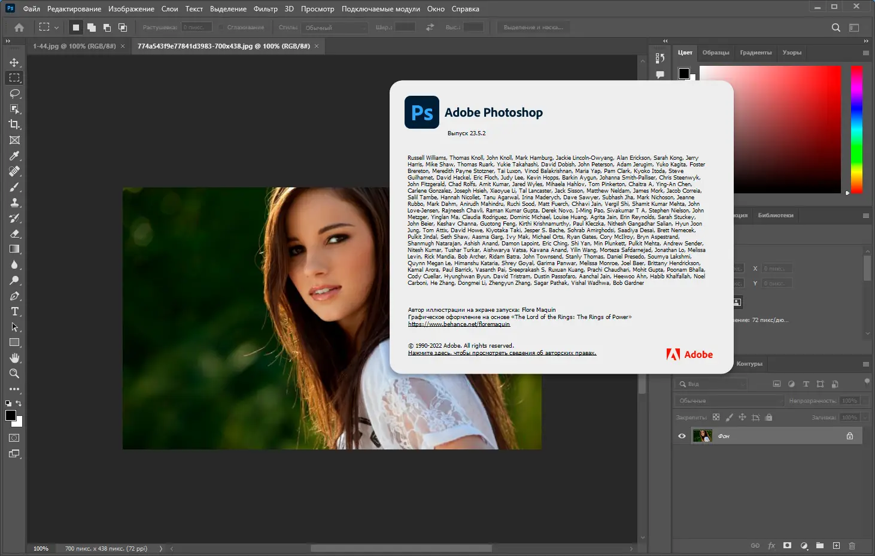The width and height of the screenshot is (875, 556).
Task: Expand the Непрозрачность opacity dropdown arrow
Action: [x=864, y=400]
